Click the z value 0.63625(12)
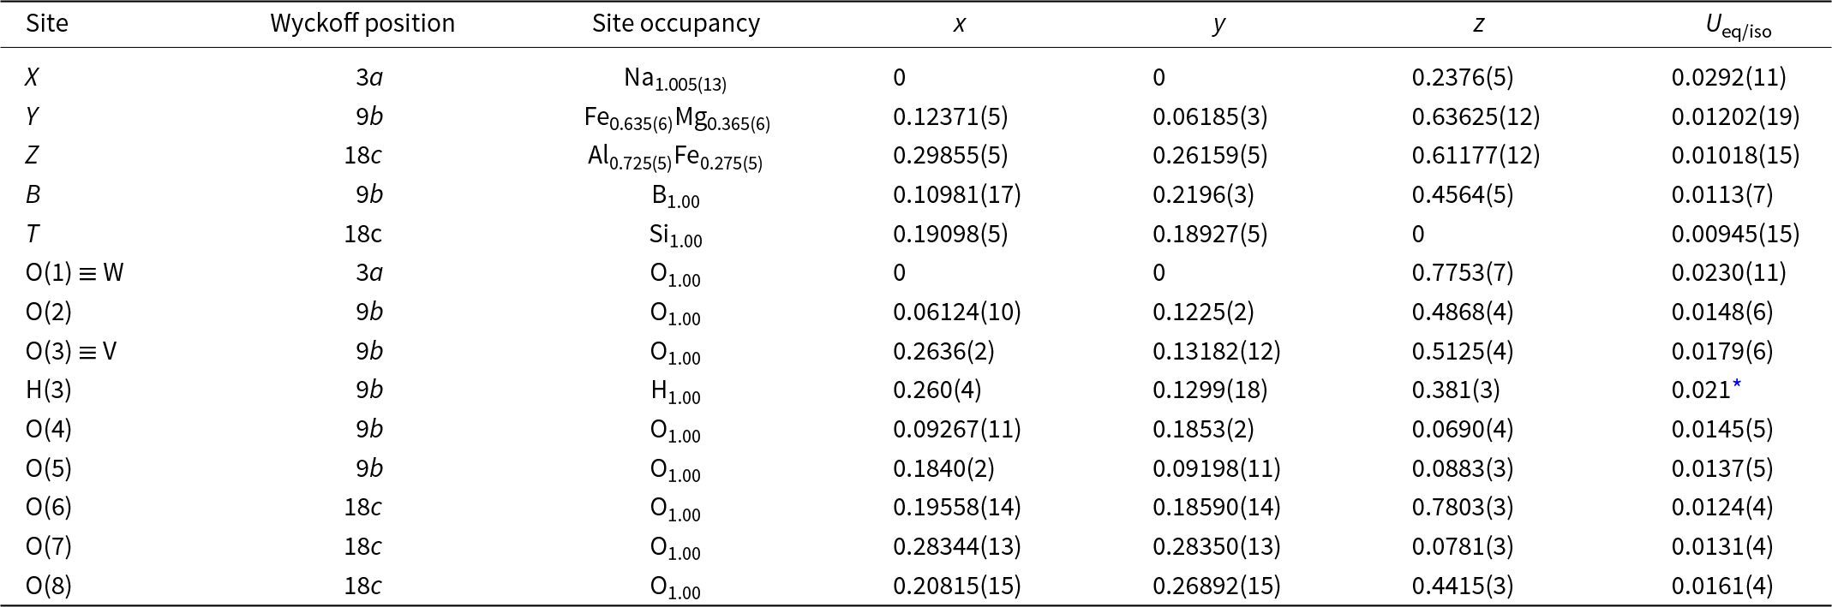 tap(1476, 116)
